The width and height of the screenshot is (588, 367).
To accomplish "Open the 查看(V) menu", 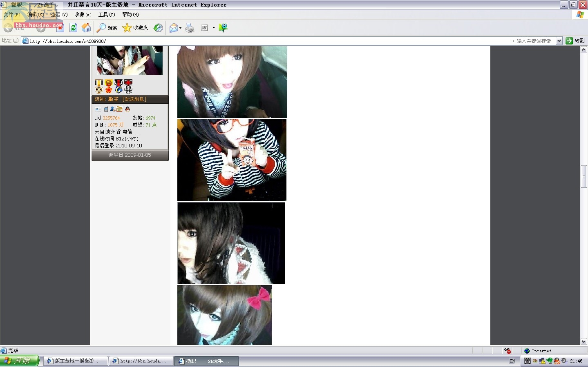I will click(x=59, y=15).
